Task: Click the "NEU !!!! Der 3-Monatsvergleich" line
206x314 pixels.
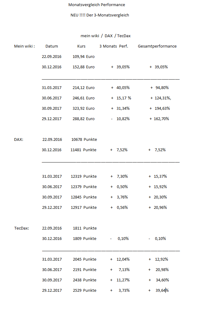Action: [x=99, y=15]
